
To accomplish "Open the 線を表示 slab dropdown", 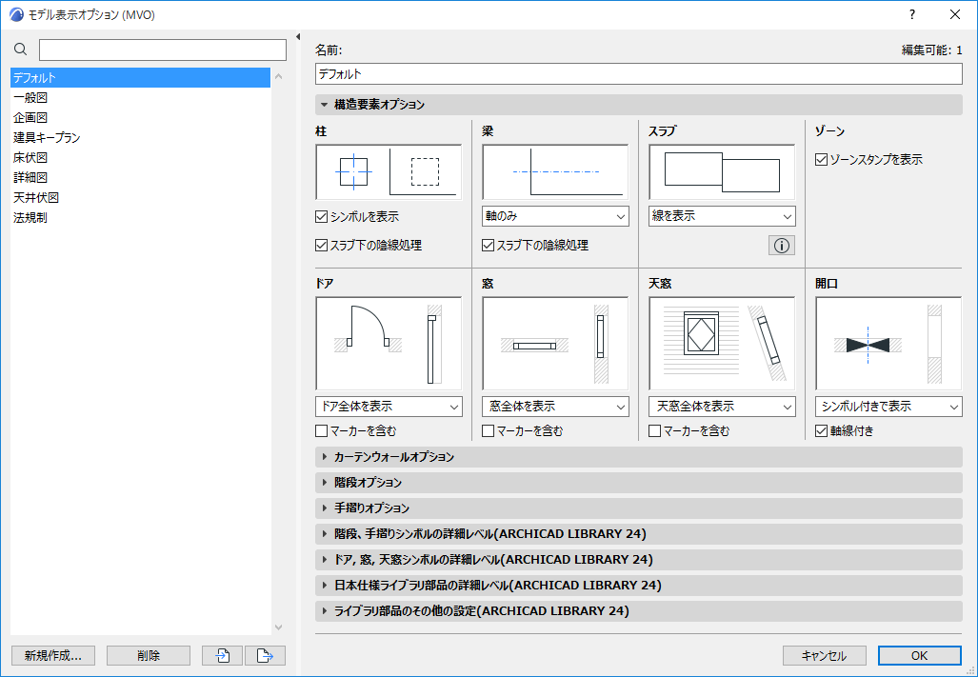I will (721, 216).
